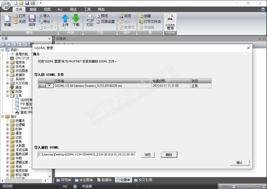Open the 导出 dropdown arrow
Screen dimensions: 267x189
click(52, 22)
